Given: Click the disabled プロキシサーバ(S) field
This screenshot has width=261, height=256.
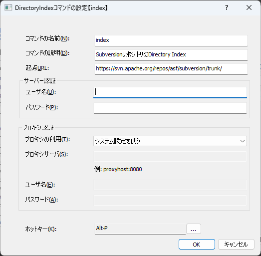Looking at the screenshot, I should click(x=170, y=156).
